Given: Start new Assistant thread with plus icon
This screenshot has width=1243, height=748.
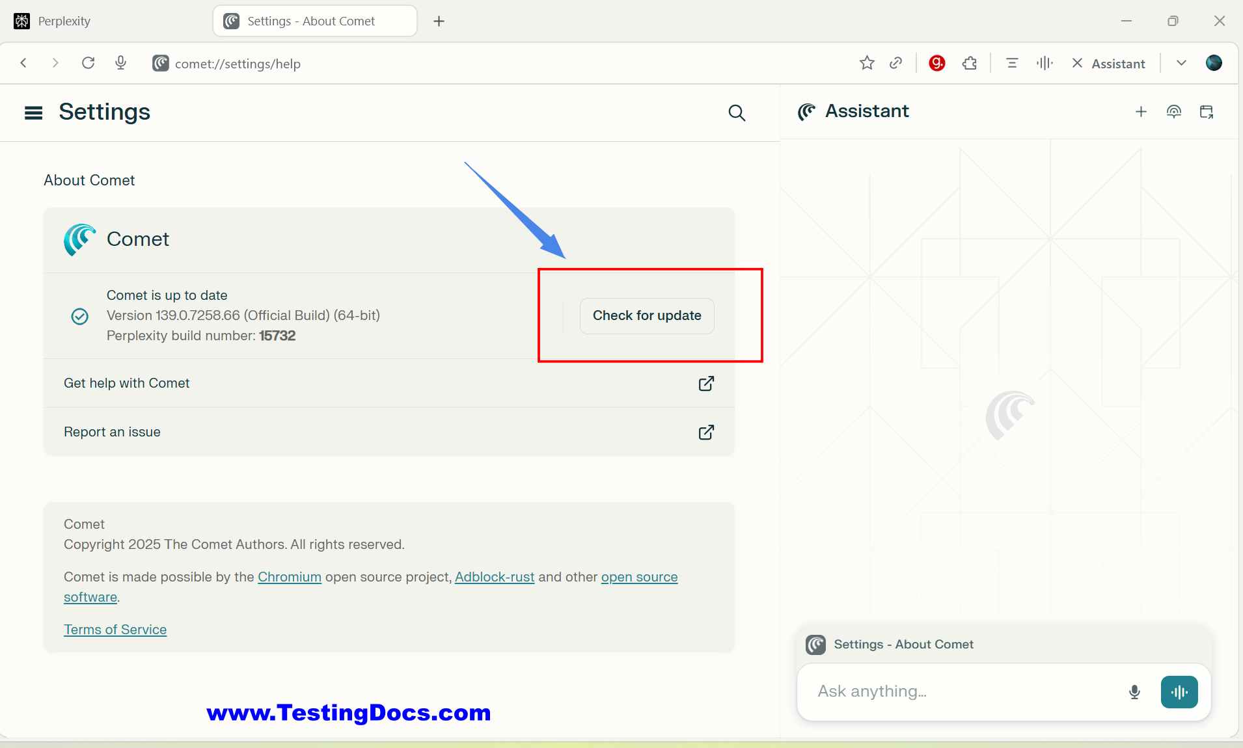Looking at the screenshot, I should click(1141, 112).
